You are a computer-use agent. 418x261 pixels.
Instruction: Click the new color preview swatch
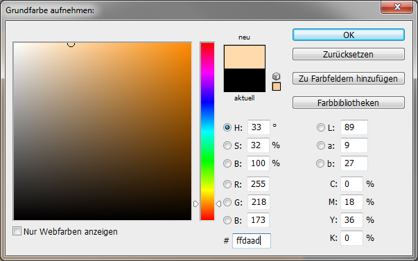[x=245, y=57]
